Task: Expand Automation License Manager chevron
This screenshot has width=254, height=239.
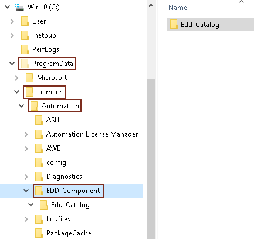Action: pyautogui.click(x=26, y=134)
